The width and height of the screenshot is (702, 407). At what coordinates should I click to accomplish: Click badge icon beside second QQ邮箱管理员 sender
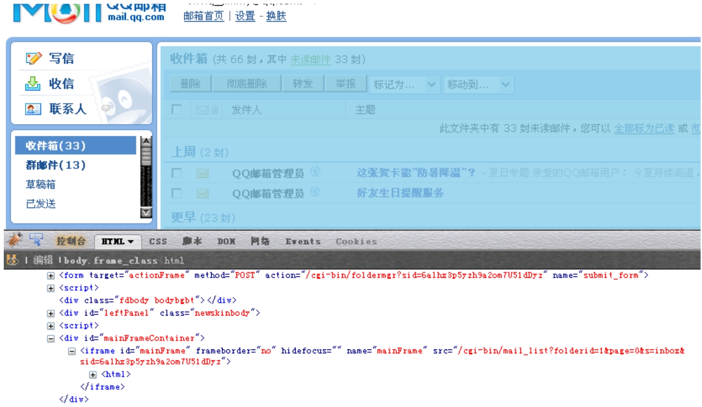tap(315, 191)
